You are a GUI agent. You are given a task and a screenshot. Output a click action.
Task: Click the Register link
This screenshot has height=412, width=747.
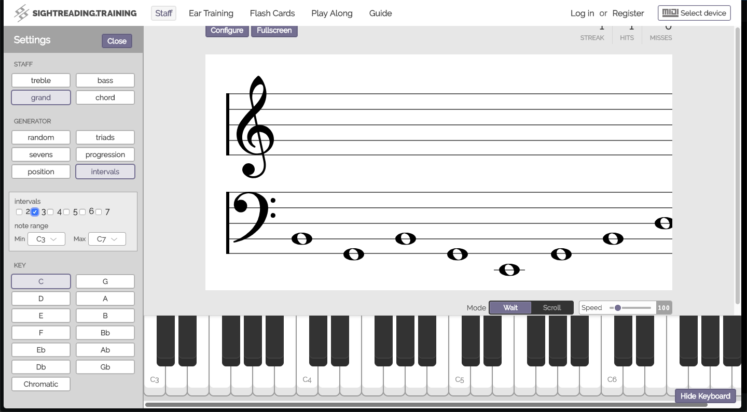pyautogui.click(x=628, y=13)
